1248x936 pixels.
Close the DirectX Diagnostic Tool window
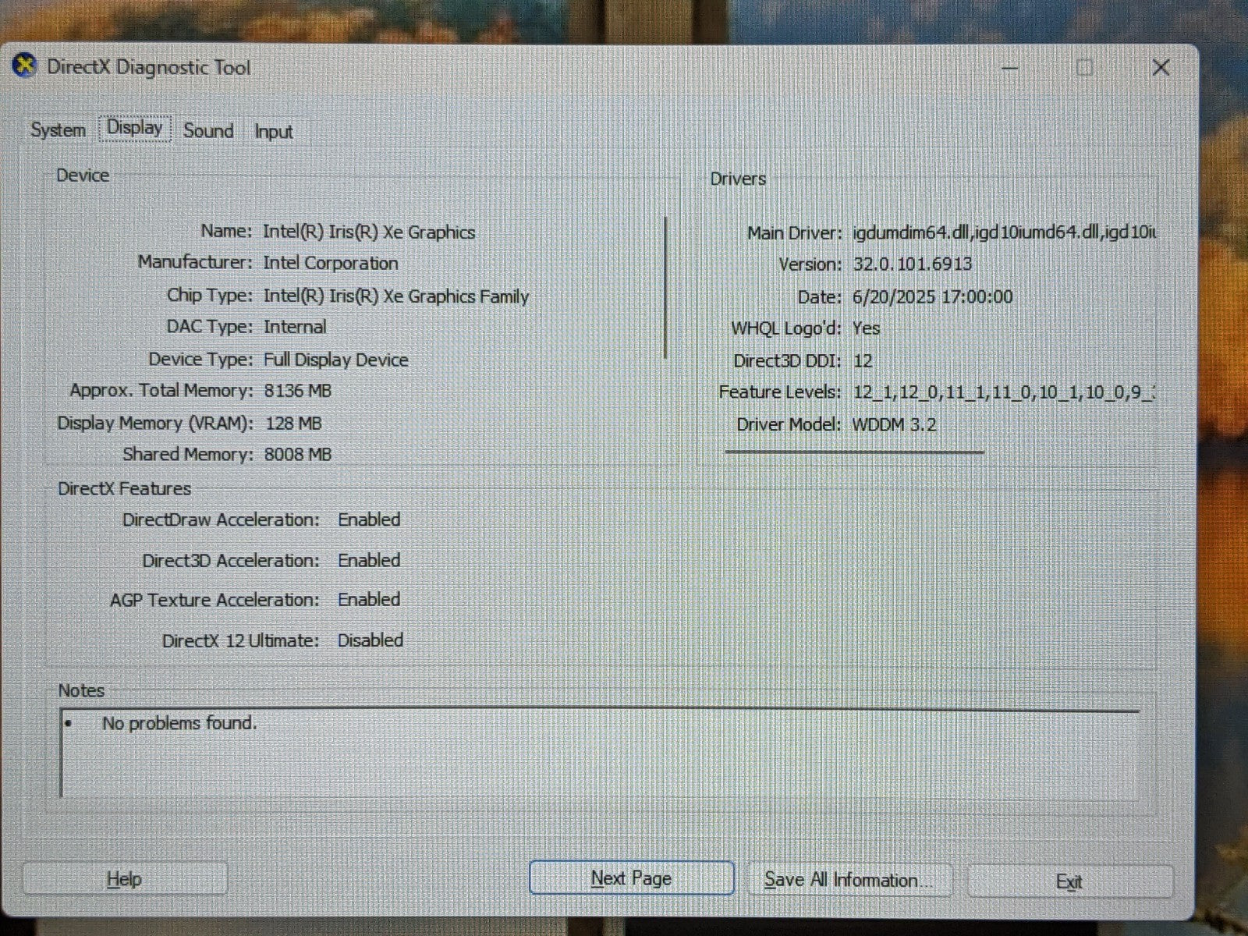[x=1161, y=68]
